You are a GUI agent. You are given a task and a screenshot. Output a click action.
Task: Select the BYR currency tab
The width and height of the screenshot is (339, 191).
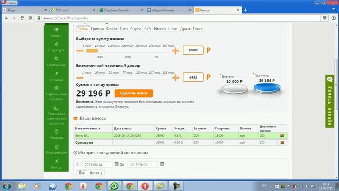pos(147,29)
